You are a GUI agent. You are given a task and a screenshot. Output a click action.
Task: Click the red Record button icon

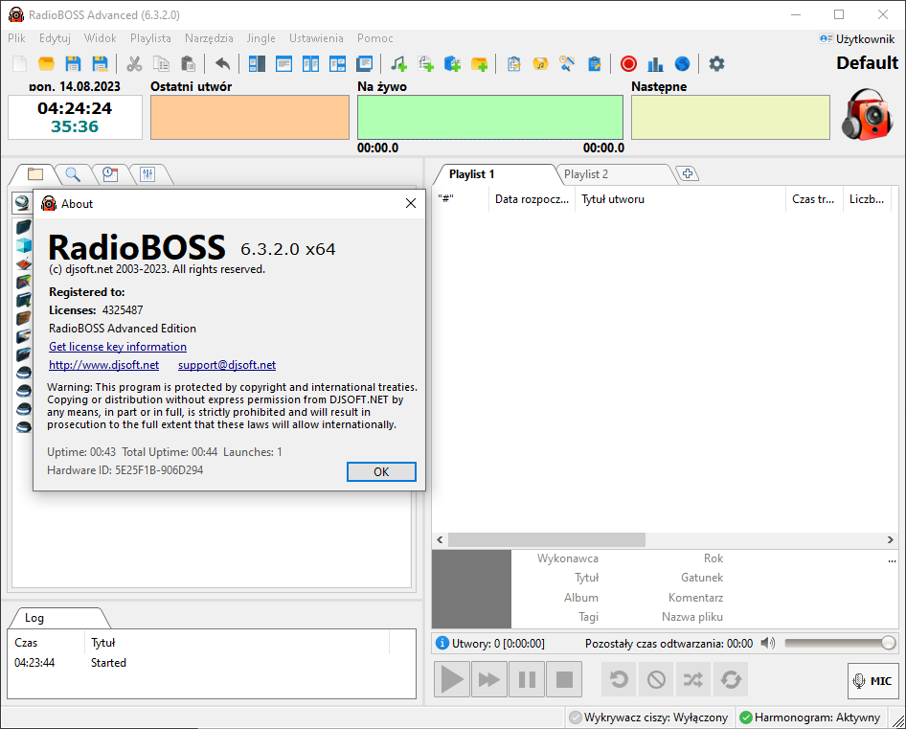point(628,63)
